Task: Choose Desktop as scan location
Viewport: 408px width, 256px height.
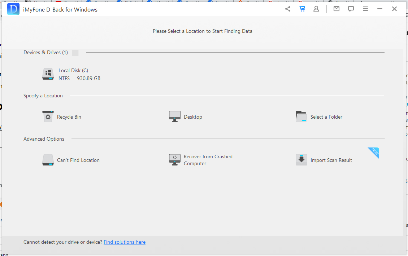Action: tap(193, 117)
